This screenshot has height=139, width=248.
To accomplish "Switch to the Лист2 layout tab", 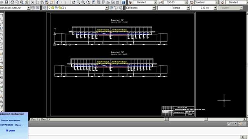I will (x=44, y=119).
